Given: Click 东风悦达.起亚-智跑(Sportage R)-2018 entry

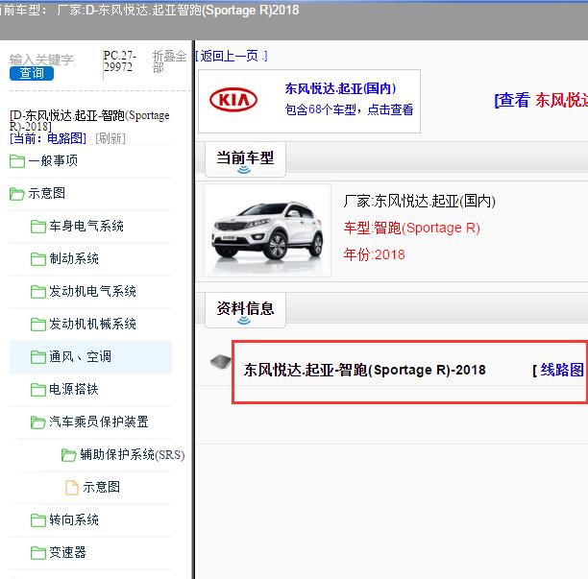Looking at the screenshot, I should (364, 370).
